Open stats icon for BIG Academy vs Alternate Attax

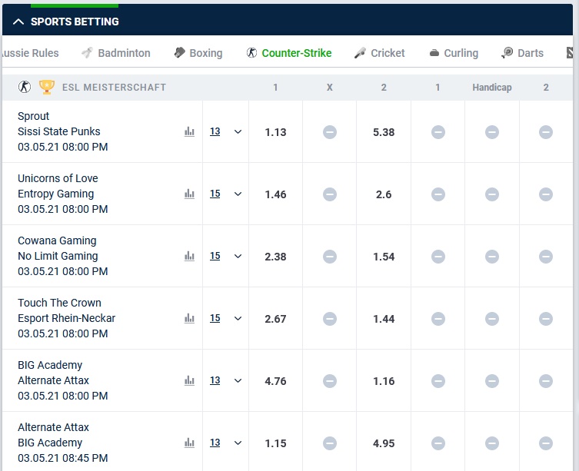pyautogui.click(x=189, y=380)
